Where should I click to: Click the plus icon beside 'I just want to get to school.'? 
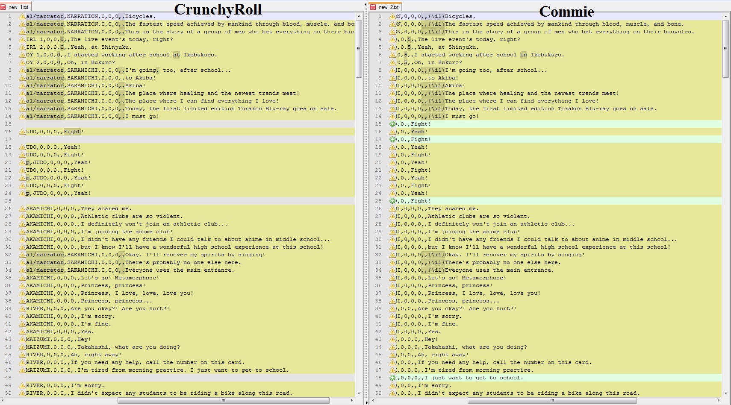click(x=392, y=378)
